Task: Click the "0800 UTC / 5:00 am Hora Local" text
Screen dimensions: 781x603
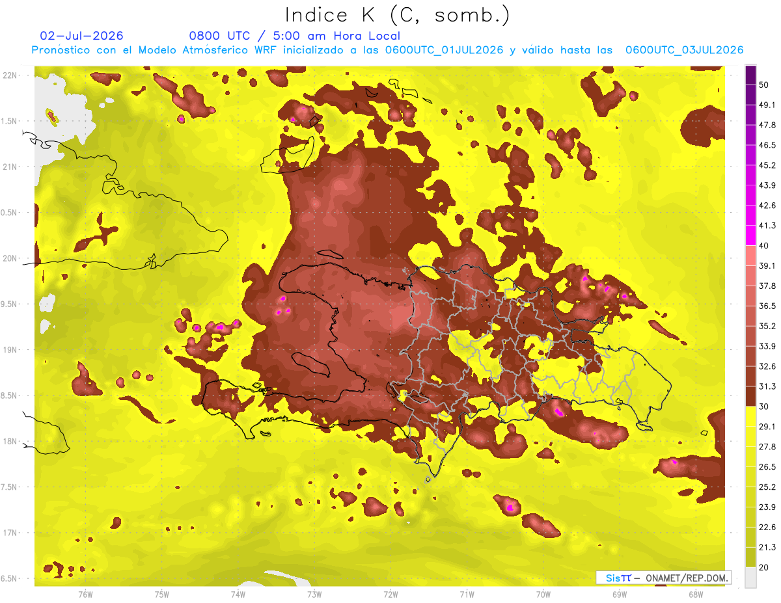Action: pos(294,36)
